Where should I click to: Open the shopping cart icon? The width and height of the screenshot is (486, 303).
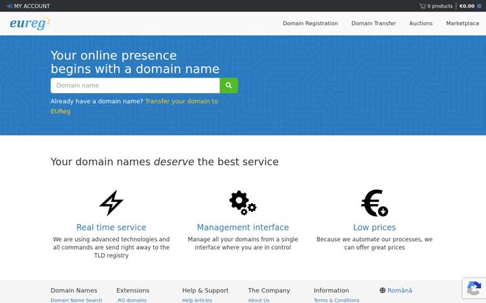coord(422,6)
